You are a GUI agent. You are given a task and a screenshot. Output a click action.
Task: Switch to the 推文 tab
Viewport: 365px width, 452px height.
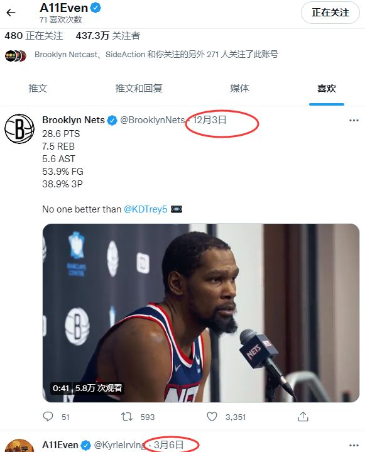pyautogui.click(x=38, y=88)
